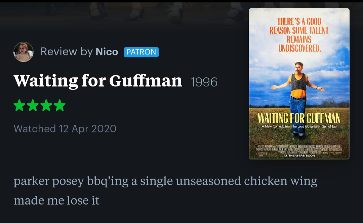Open the Nico username link

(107, 52)
